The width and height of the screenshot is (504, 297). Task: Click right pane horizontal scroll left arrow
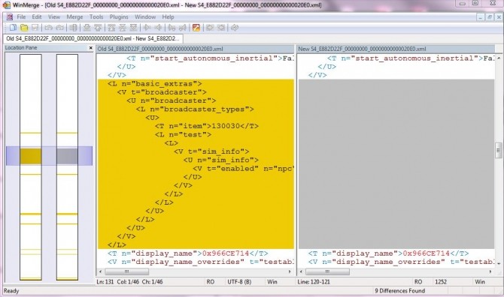click(301, 271)
